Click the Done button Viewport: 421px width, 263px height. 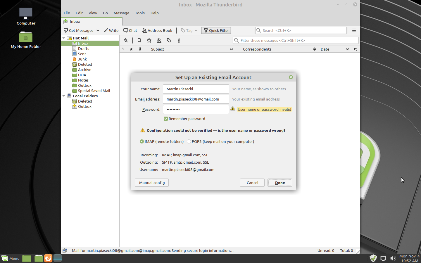[280, 183]
